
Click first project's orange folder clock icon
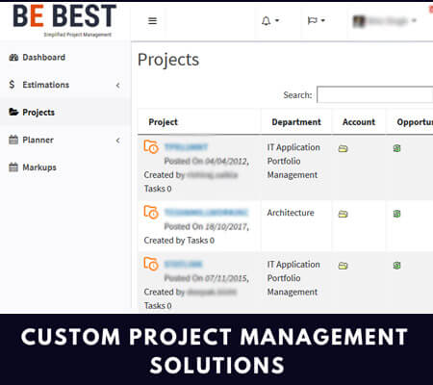pyautogui.click(x=151, y=147)
